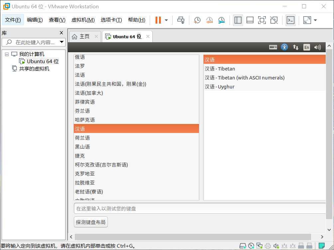Open the 选项卡(T) menu
This screenshot has height=250, width=334.
111,20
